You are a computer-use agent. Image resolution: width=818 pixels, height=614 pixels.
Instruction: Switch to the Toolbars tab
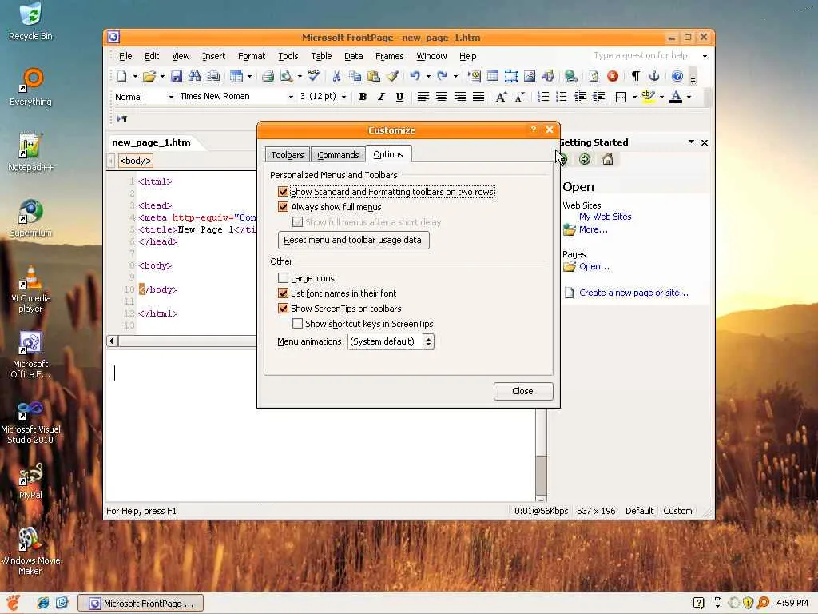click(x=288, y=155)
